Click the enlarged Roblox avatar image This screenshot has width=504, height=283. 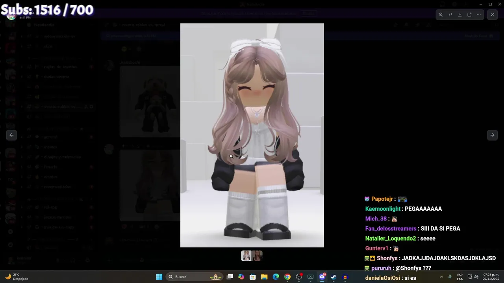coord(252,135)
